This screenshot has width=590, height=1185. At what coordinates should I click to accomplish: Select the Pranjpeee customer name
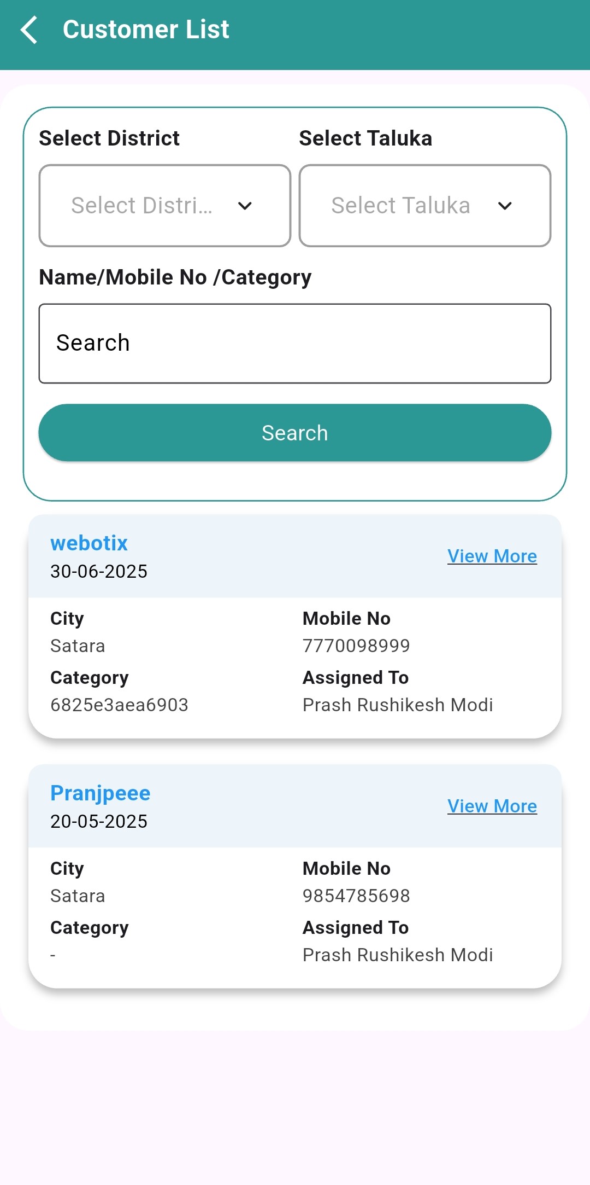(101, 793)
